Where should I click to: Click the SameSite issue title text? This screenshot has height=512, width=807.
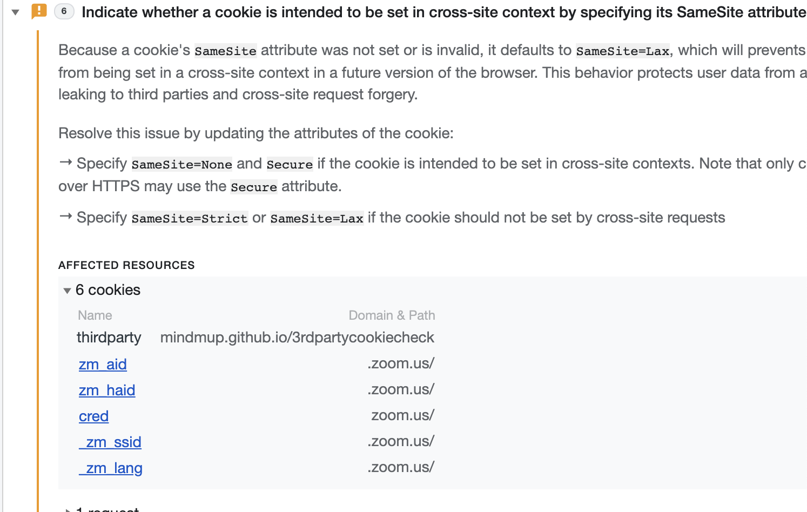pos(443,12)
